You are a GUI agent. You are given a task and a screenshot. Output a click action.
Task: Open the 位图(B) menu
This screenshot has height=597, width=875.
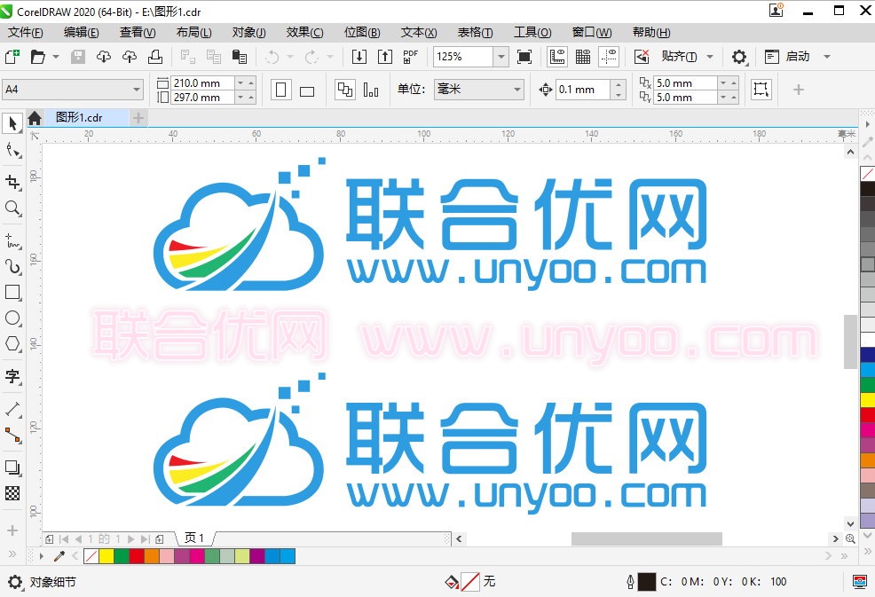pyautogui.click(x=362, y=32)
